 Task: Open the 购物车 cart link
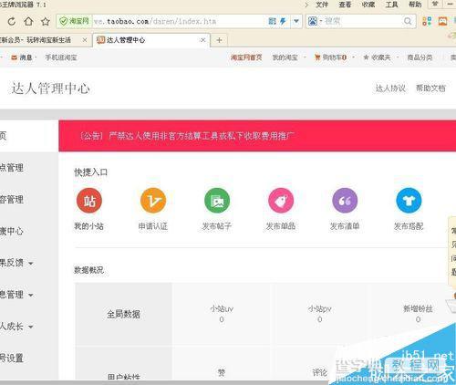coord(330,57)
